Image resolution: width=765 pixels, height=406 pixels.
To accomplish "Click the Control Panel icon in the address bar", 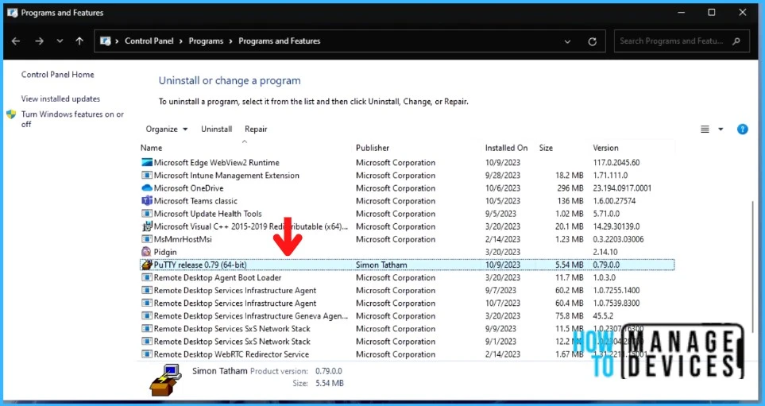I will click(x=105, y=41).
